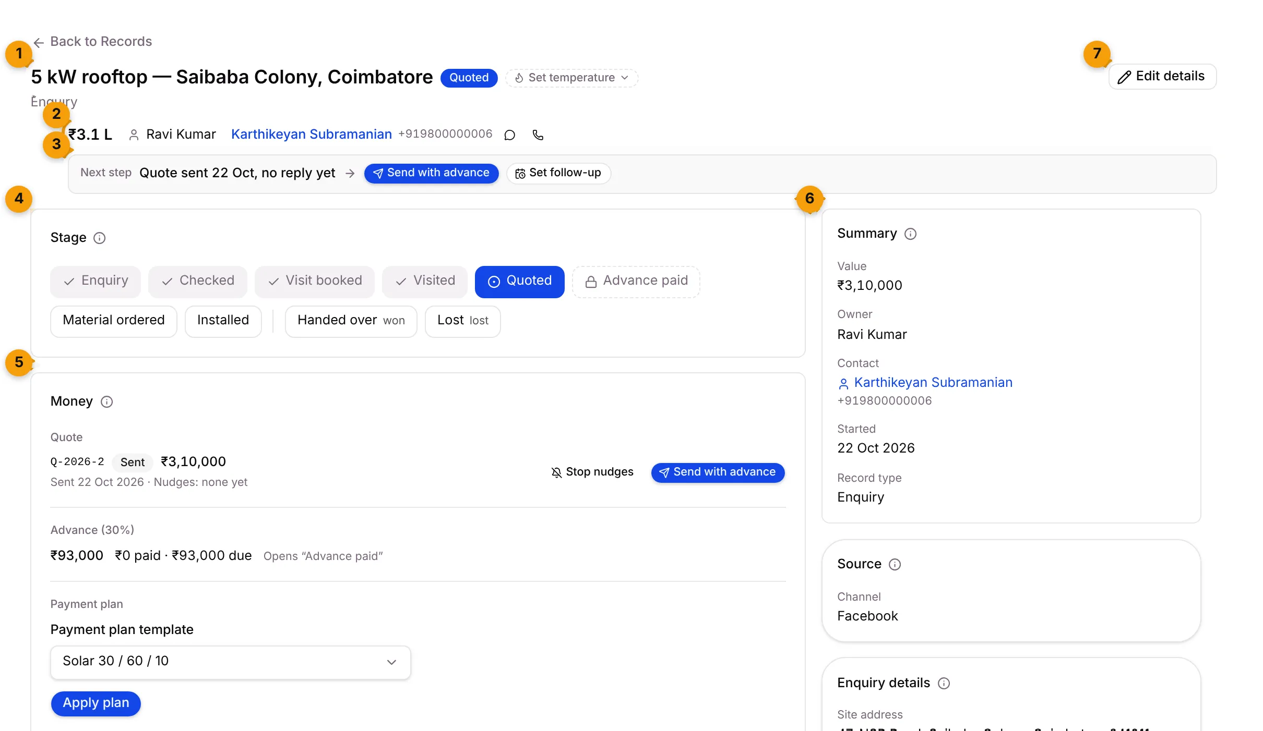This screenshot has height=731, width=1263.
Task: Select the Visited stage chip
Action: point(425,282)
